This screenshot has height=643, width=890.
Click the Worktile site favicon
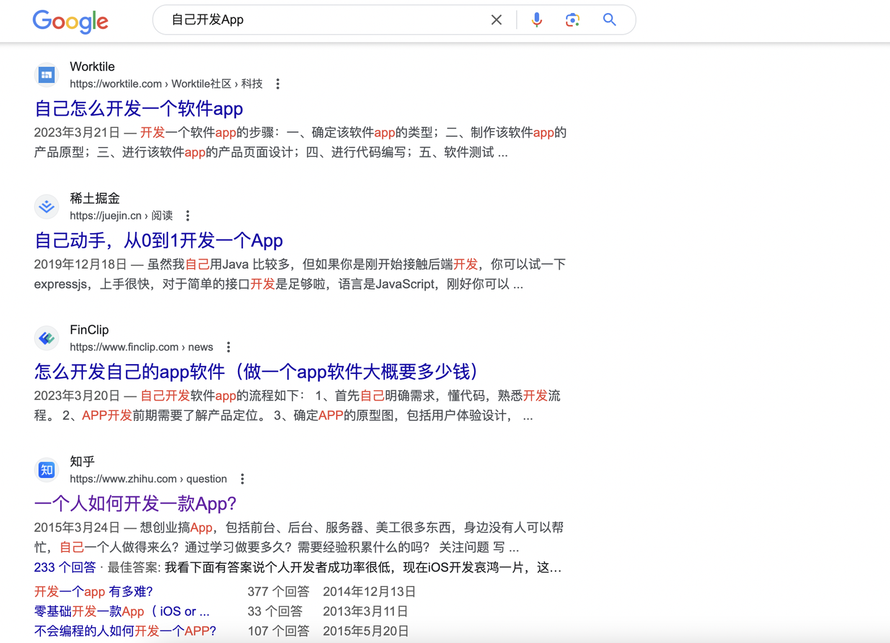pyautogui.click(x=46, y=75)
